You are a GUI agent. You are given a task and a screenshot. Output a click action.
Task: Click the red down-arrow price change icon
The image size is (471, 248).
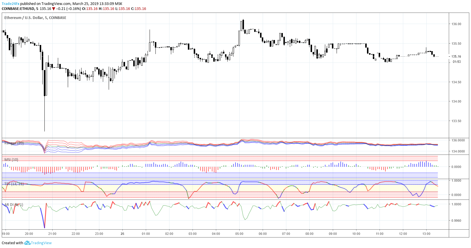[x=53, y=9]
